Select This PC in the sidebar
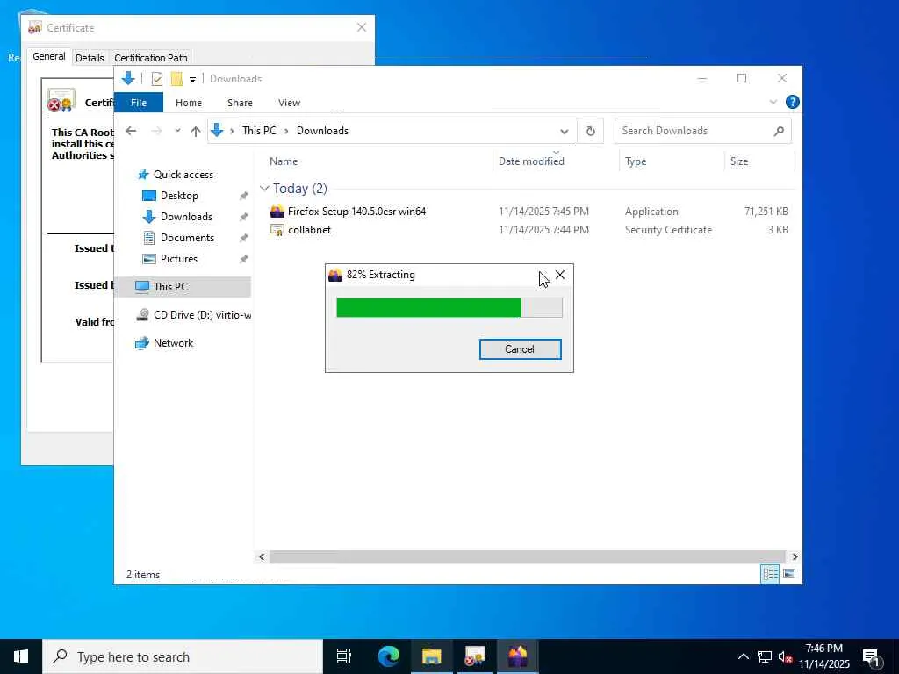The width and height of the screenshot is (899, 674). [183, 287]
